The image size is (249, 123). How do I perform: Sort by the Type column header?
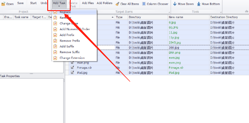pyautogui.click(x=121, y=17)
